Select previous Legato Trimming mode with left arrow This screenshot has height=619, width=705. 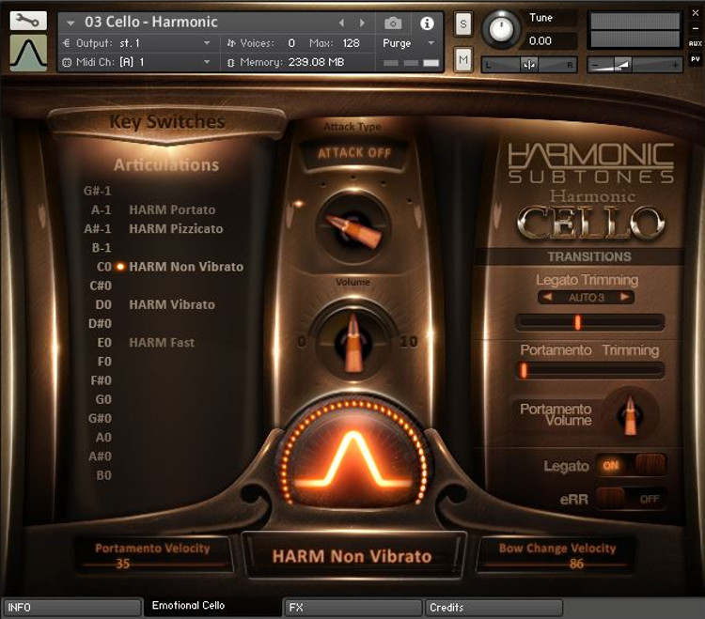[547, 297]
